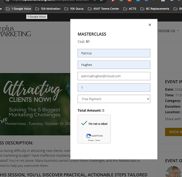Viewport: 182px width, 177px height.
Task: Click the first name field containing Patricia
Action: 114,53
